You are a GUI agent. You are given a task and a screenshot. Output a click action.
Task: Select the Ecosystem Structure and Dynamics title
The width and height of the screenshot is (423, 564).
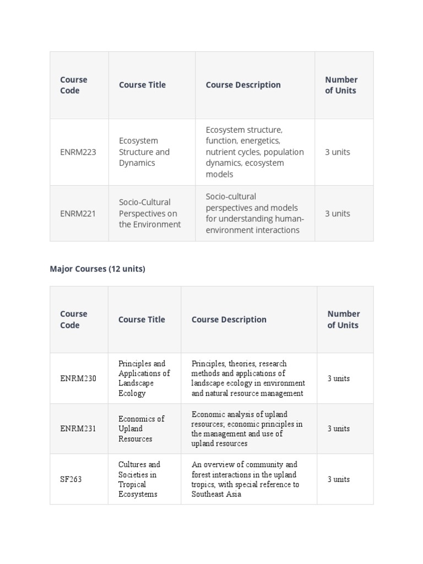click(144, 152)
